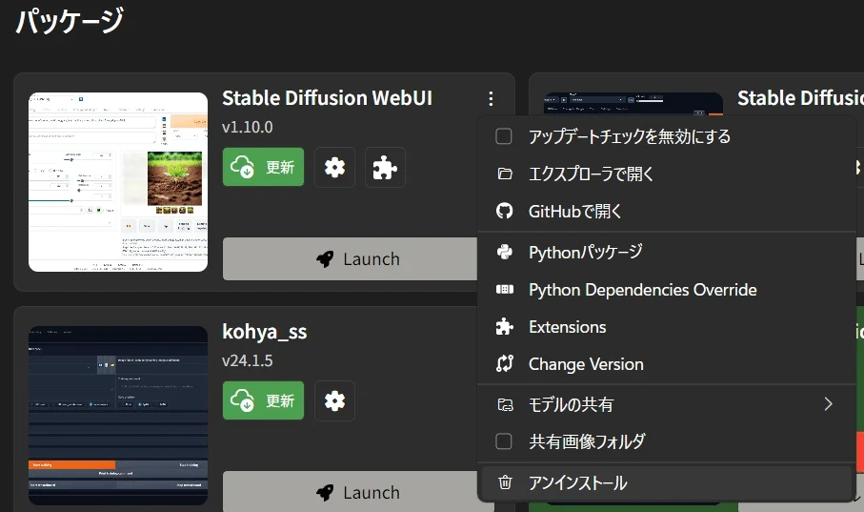
Task: Update kohya_ss with 更新 button
Action: coord(263,400)
